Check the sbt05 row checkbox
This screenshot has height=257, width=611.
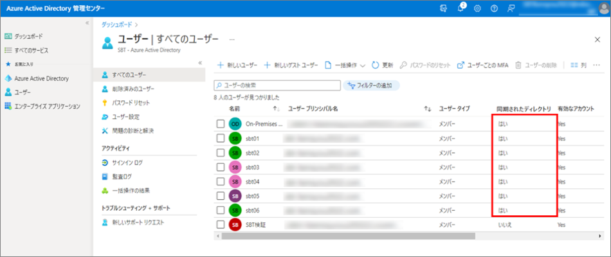[x=221, y=196]
